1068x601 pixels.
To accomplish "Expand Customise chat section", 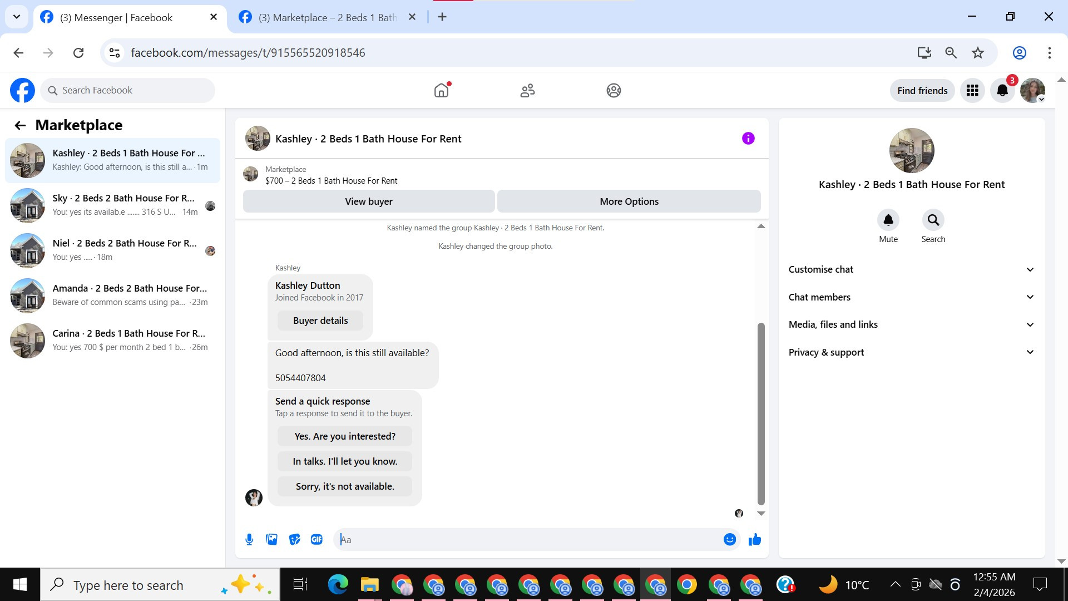I will click(911, 269).
